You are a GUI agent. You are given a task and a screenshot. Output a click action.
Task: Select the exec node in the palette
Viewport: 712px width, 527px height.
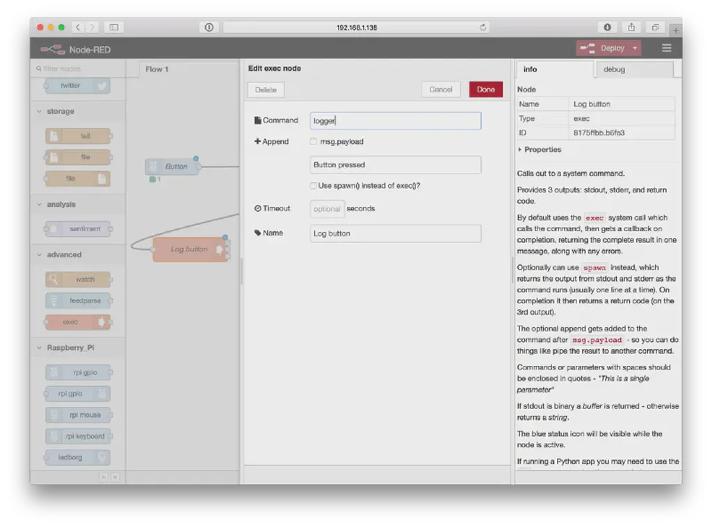tap(76, 321)
